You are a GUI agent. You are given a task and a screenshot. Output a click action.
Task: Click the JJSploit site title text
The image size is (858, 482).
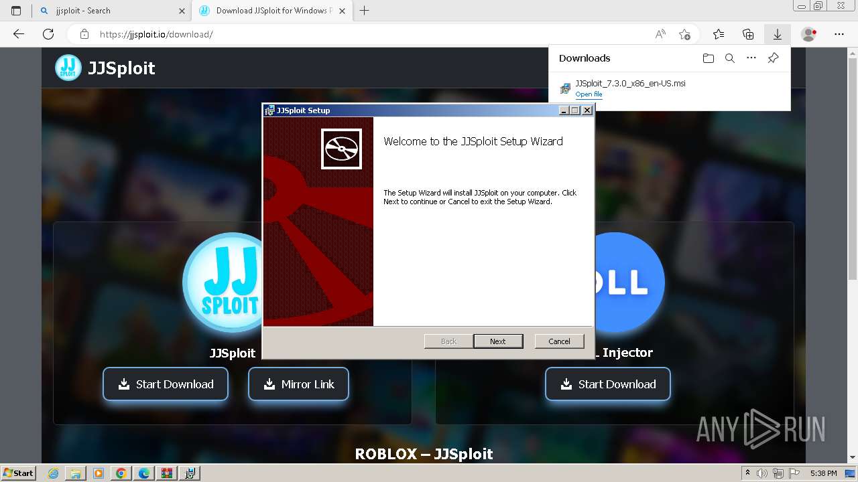click(x=121, y=68)
